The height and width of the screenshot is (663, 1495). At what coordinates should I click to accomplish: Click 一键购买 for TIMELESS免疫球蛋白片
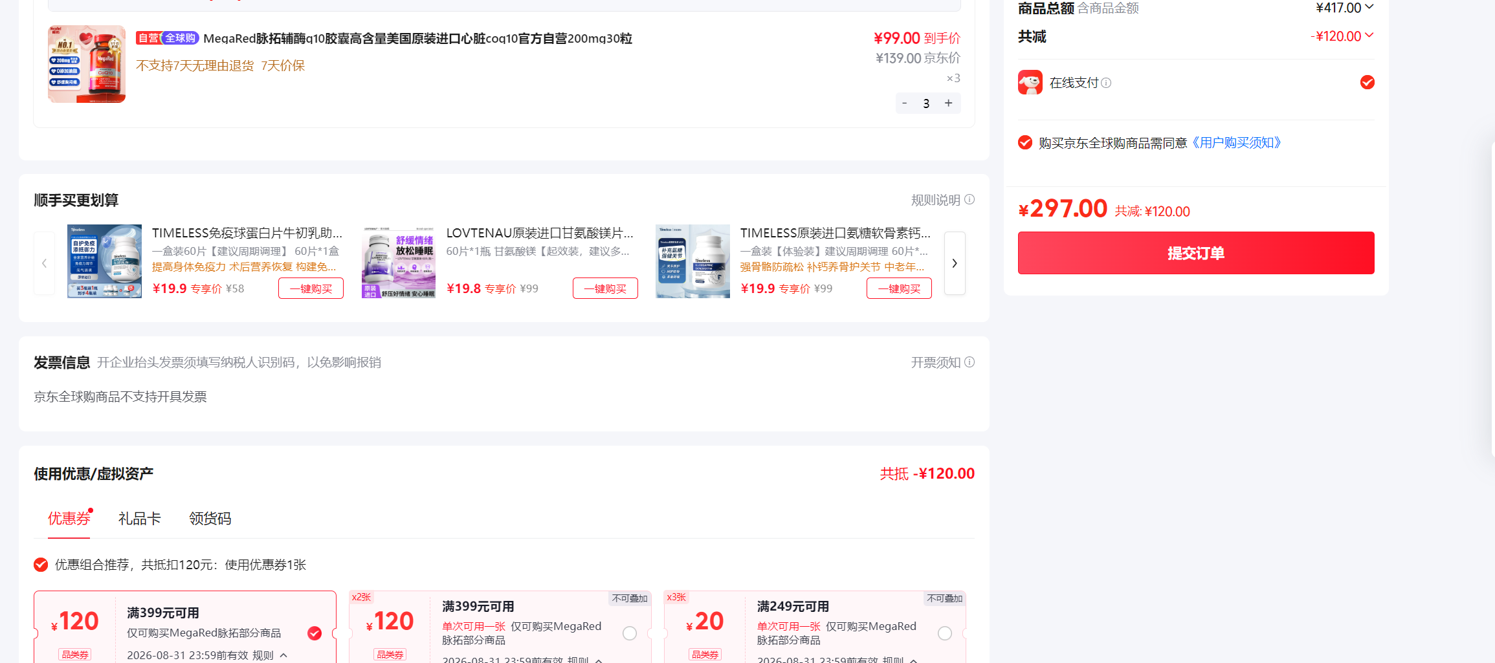click(x=311, y=288)
